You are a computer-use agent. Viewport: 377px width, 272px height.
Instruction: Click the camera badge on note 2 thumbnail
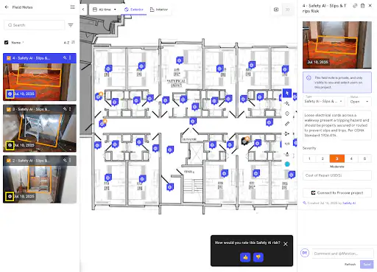10,196
